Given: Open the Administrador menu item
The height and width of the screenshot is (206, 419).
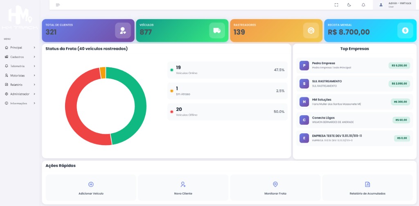Looking at the screenshot, I should [20, 94].
